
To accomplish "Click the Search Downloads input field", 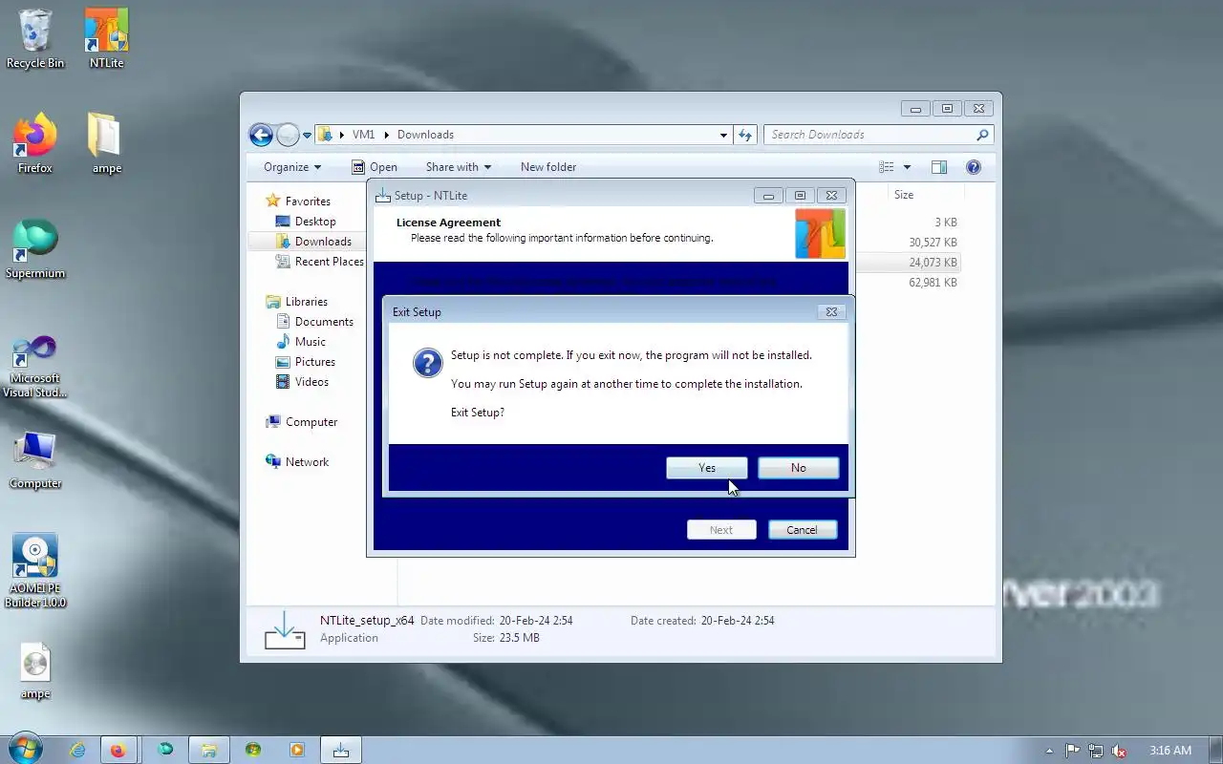I will pos(878,135).
